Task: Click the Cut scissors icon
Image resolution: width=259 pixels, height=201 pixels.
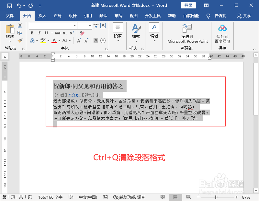Action: pyautogui.click(x=20, y=26)
